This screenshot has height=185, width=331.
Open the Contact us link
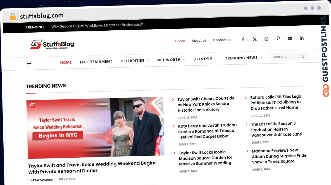[222, 40]
